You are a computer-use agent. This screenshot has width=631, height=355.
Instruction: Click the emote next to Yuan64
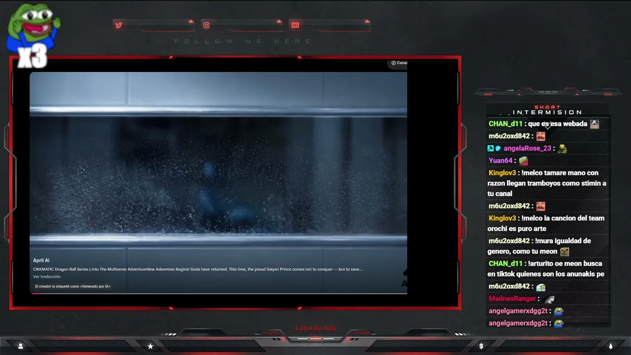(523, 161)
